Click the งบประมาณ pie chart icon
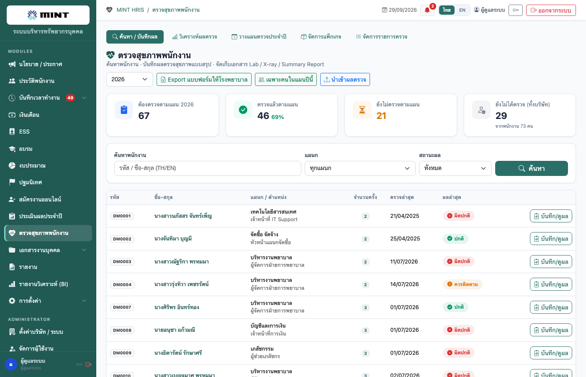The height and width of the screenshot is (377, 586). coord(12,165)
